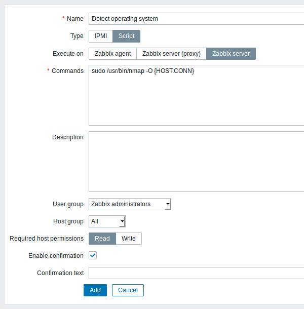
Task: Set required host permissions to Read
Action: [x=102, y=239]
